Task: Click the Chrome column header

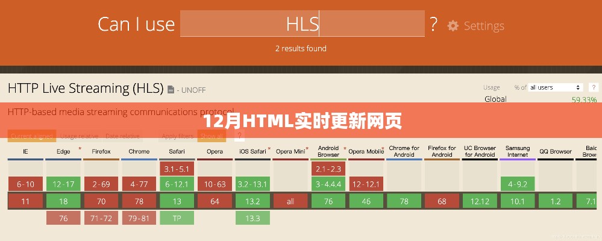Action: pyautogui.click(x=139, y=152)
